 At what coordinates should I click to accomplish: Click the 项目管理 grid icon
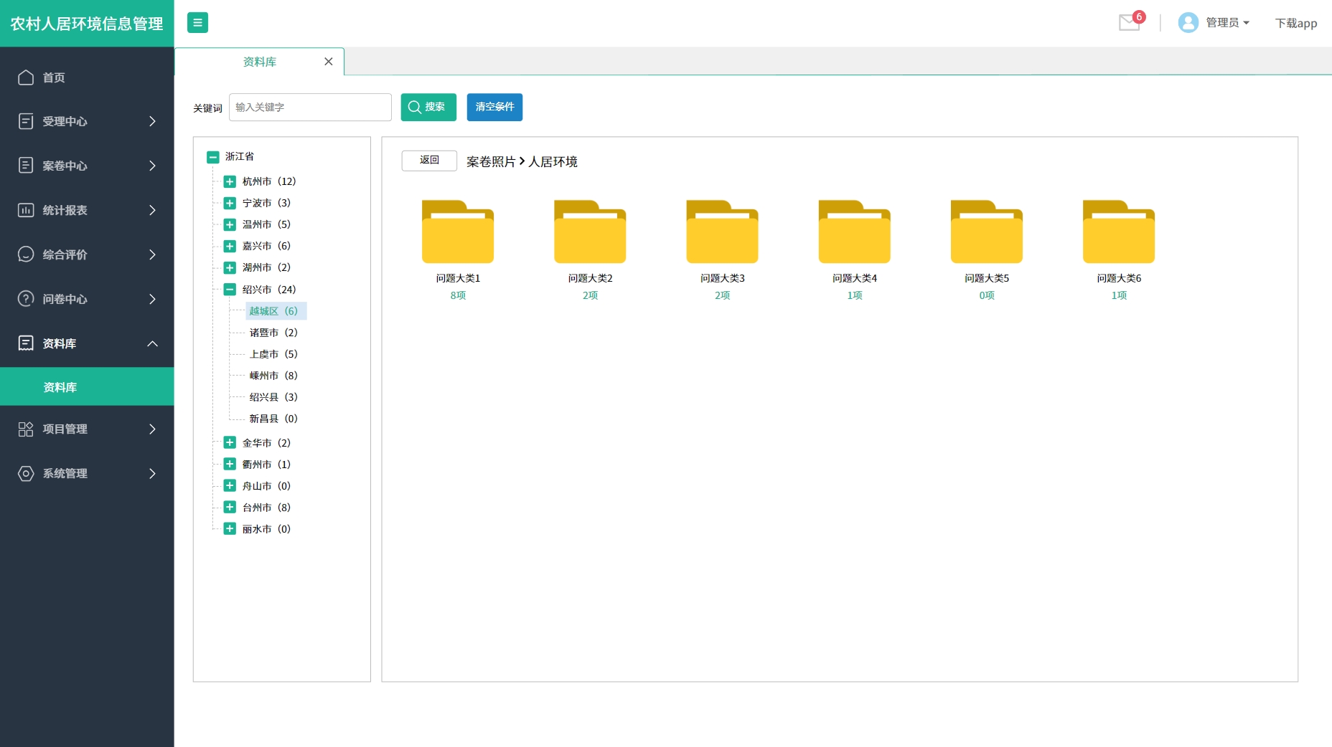pyautogui.click(x=26, y=429)
